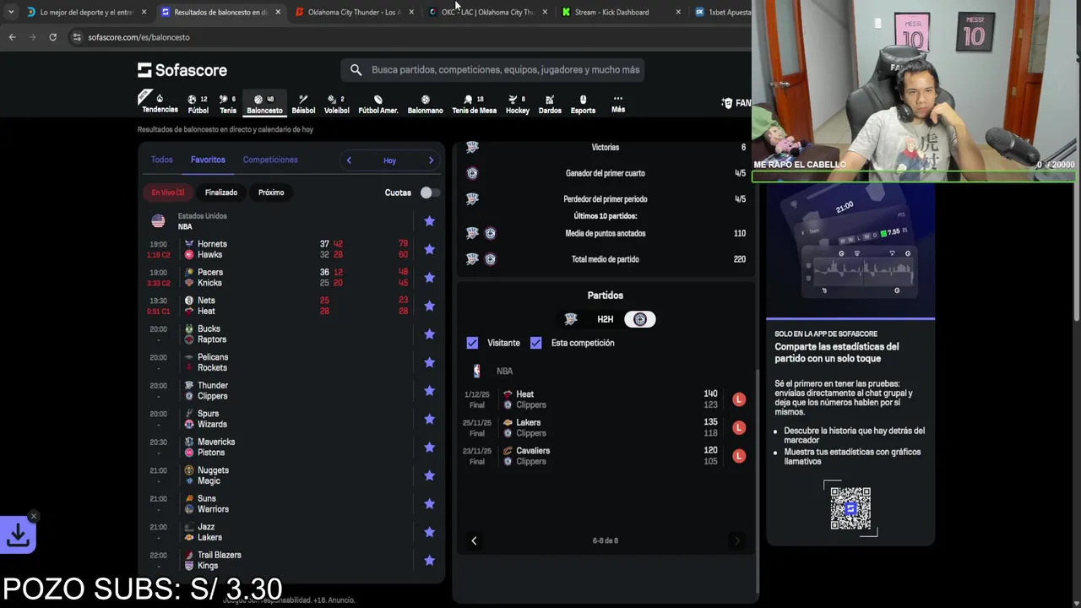Select the Clippers team toggle in Partidos
The image size is (1081, 608).
(639, 319)
